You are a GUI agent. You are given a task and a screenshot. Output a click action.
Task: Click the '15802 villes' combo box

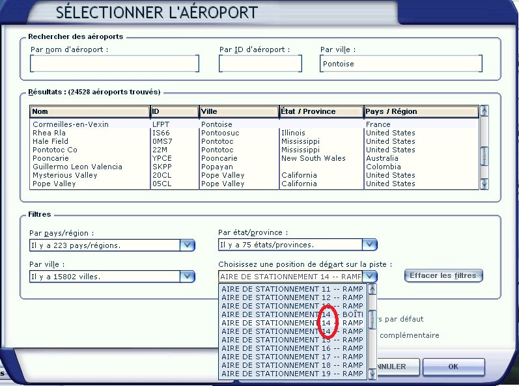point(112,277)
